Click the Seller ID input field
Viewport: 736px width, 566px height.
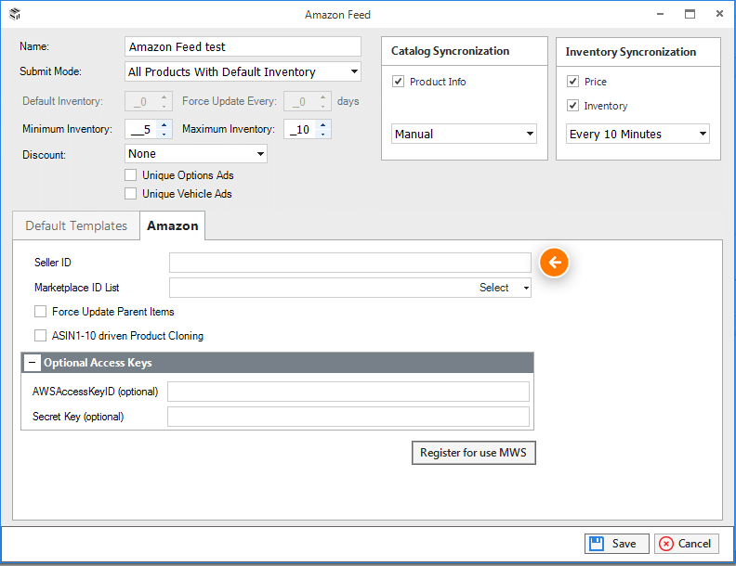(x=350, y=263)
